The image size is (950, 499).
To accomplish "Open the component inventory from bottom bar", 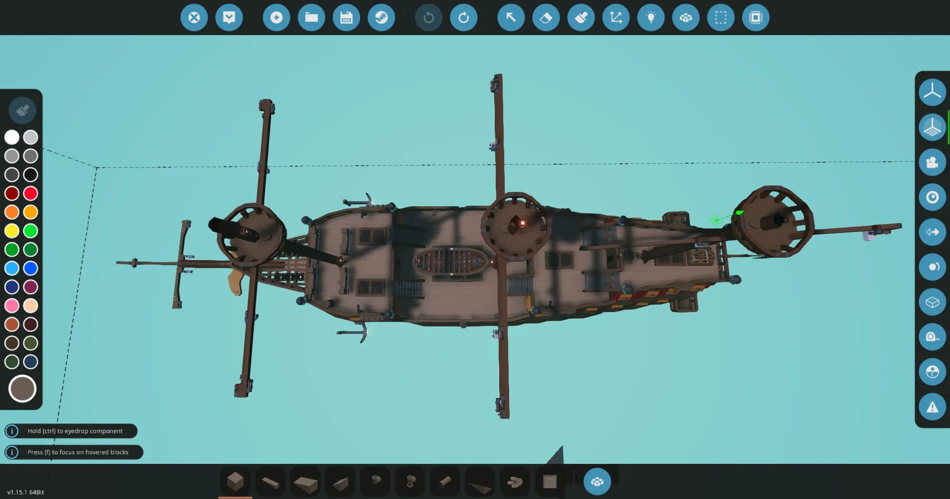I will click(597, 482).
